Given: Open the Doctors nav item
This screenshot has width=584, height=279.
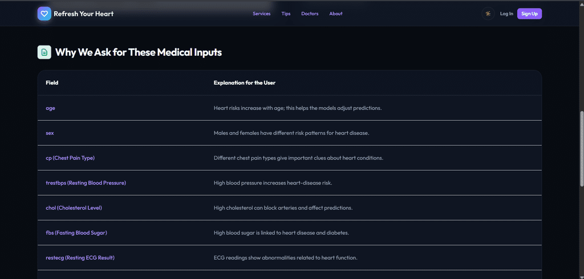Looking at the screenshot, I should tap(310, 14).
